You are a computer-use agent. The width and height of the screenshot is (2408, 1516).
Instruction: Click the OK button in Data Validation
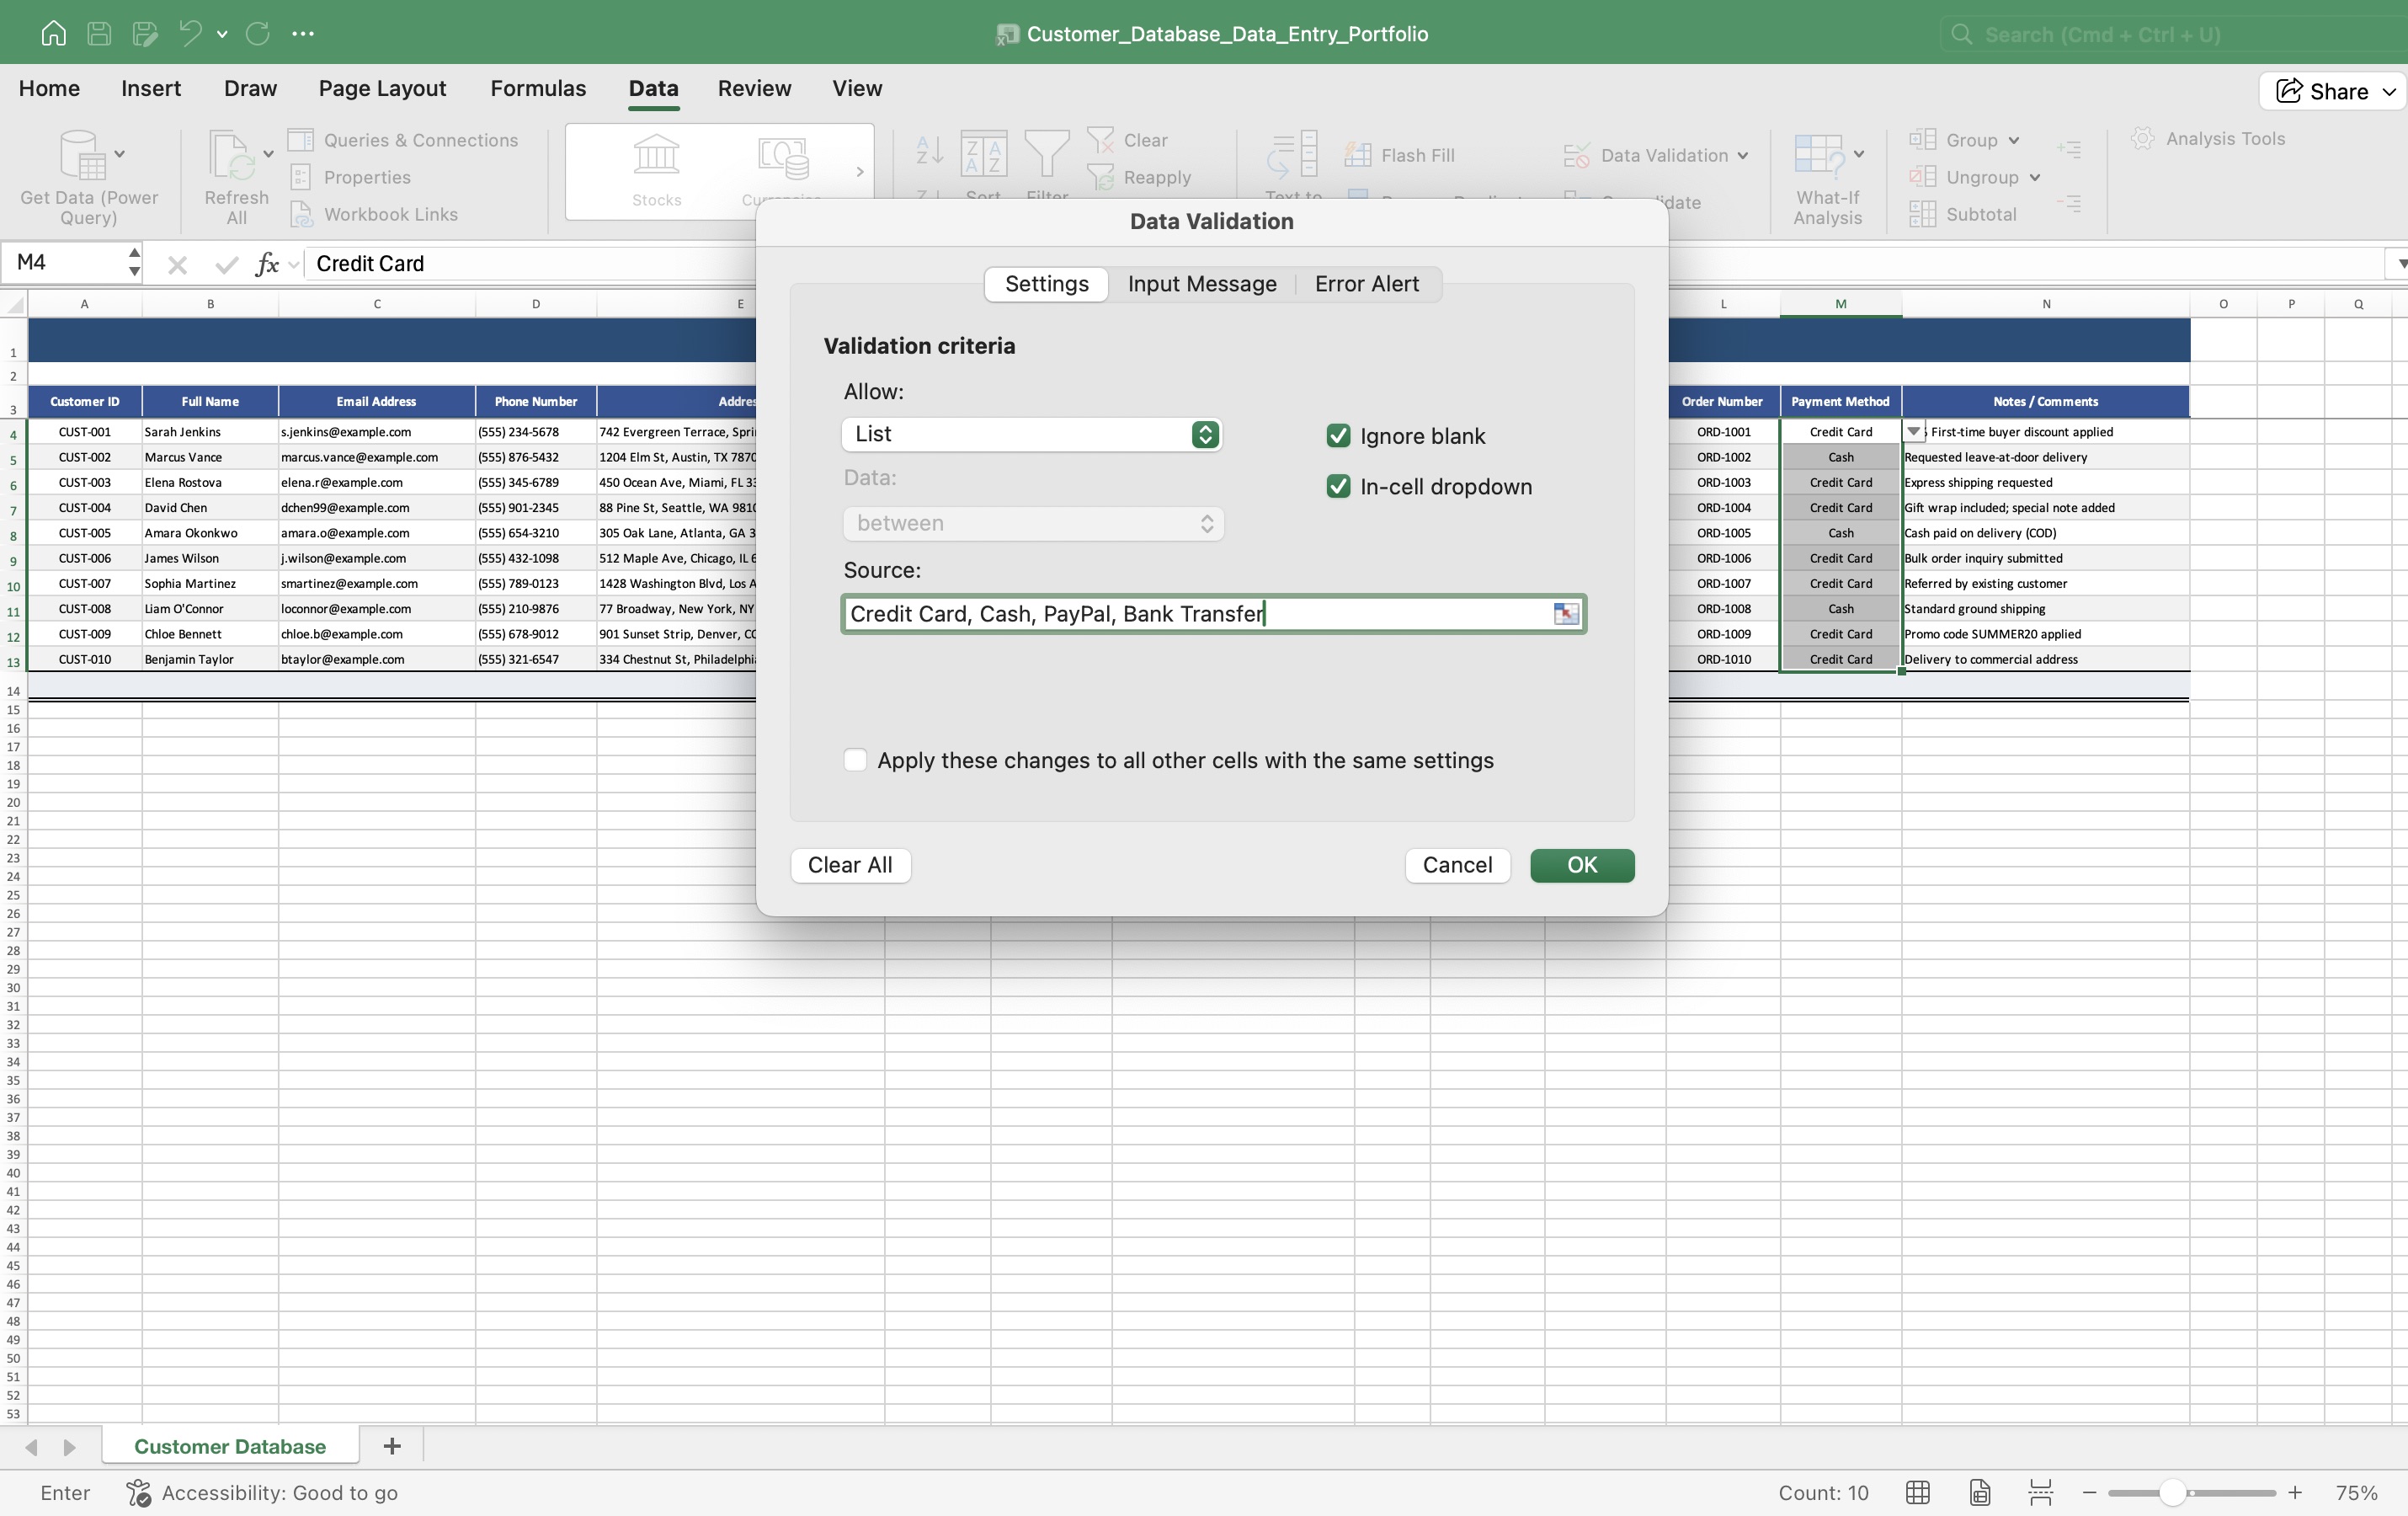pyautogui.click(x=1582, y=865)
